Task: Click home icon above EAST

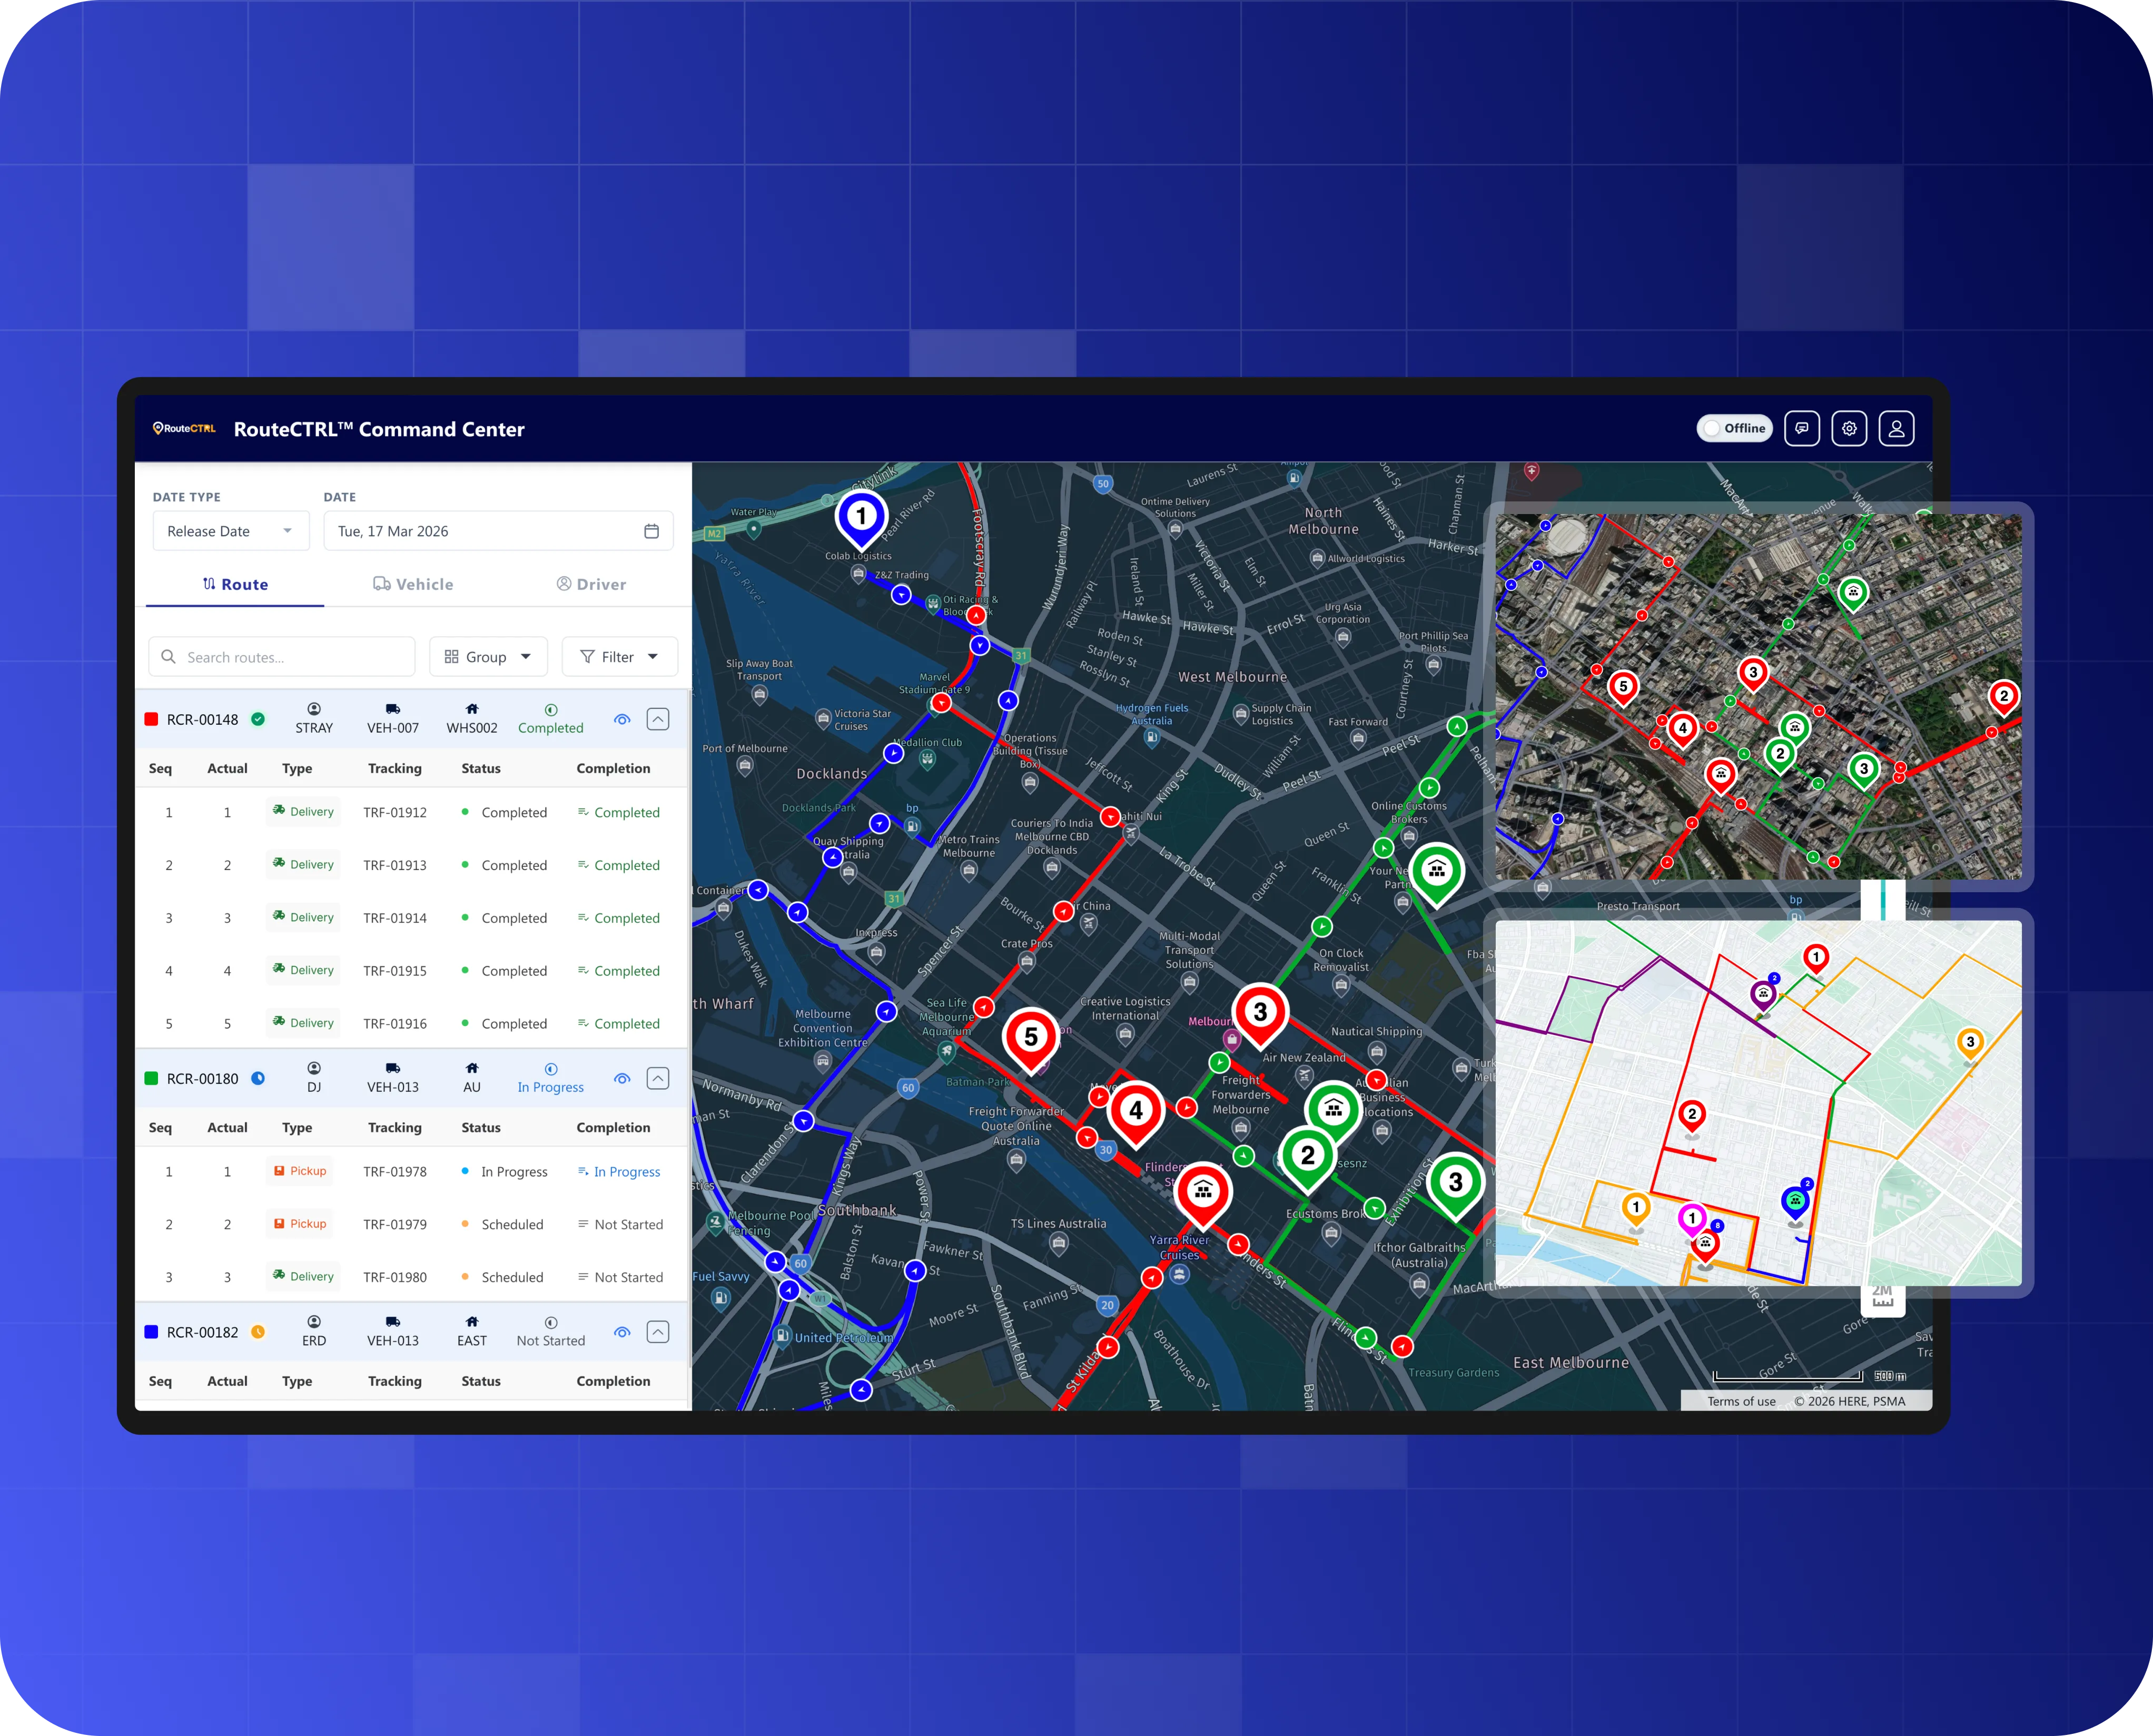Action: 472,1321
